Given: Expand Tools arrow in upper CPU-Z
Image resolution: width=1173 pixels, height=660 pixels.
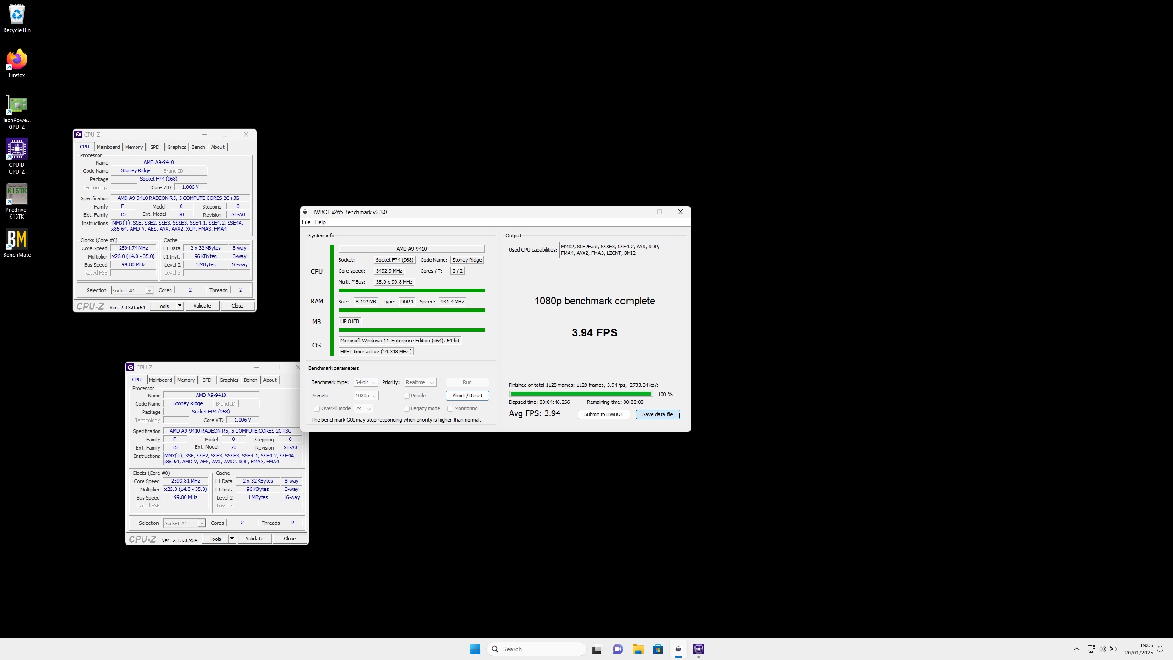Looking at the screenshot, I should pos(180,306).
